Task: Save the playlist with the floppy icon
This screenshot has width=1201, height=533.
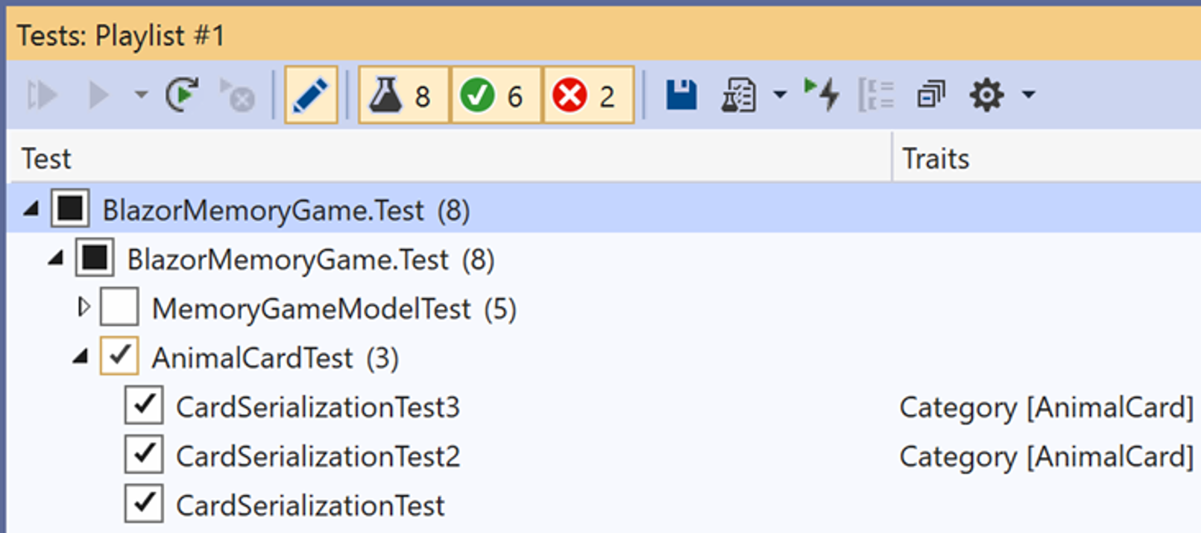Action: [x=681, y=95]
